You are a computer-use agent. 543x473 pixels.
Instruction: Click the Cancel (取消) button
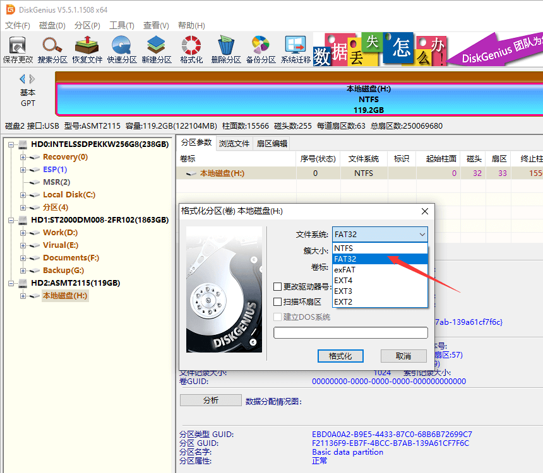(x=403, y=356)
